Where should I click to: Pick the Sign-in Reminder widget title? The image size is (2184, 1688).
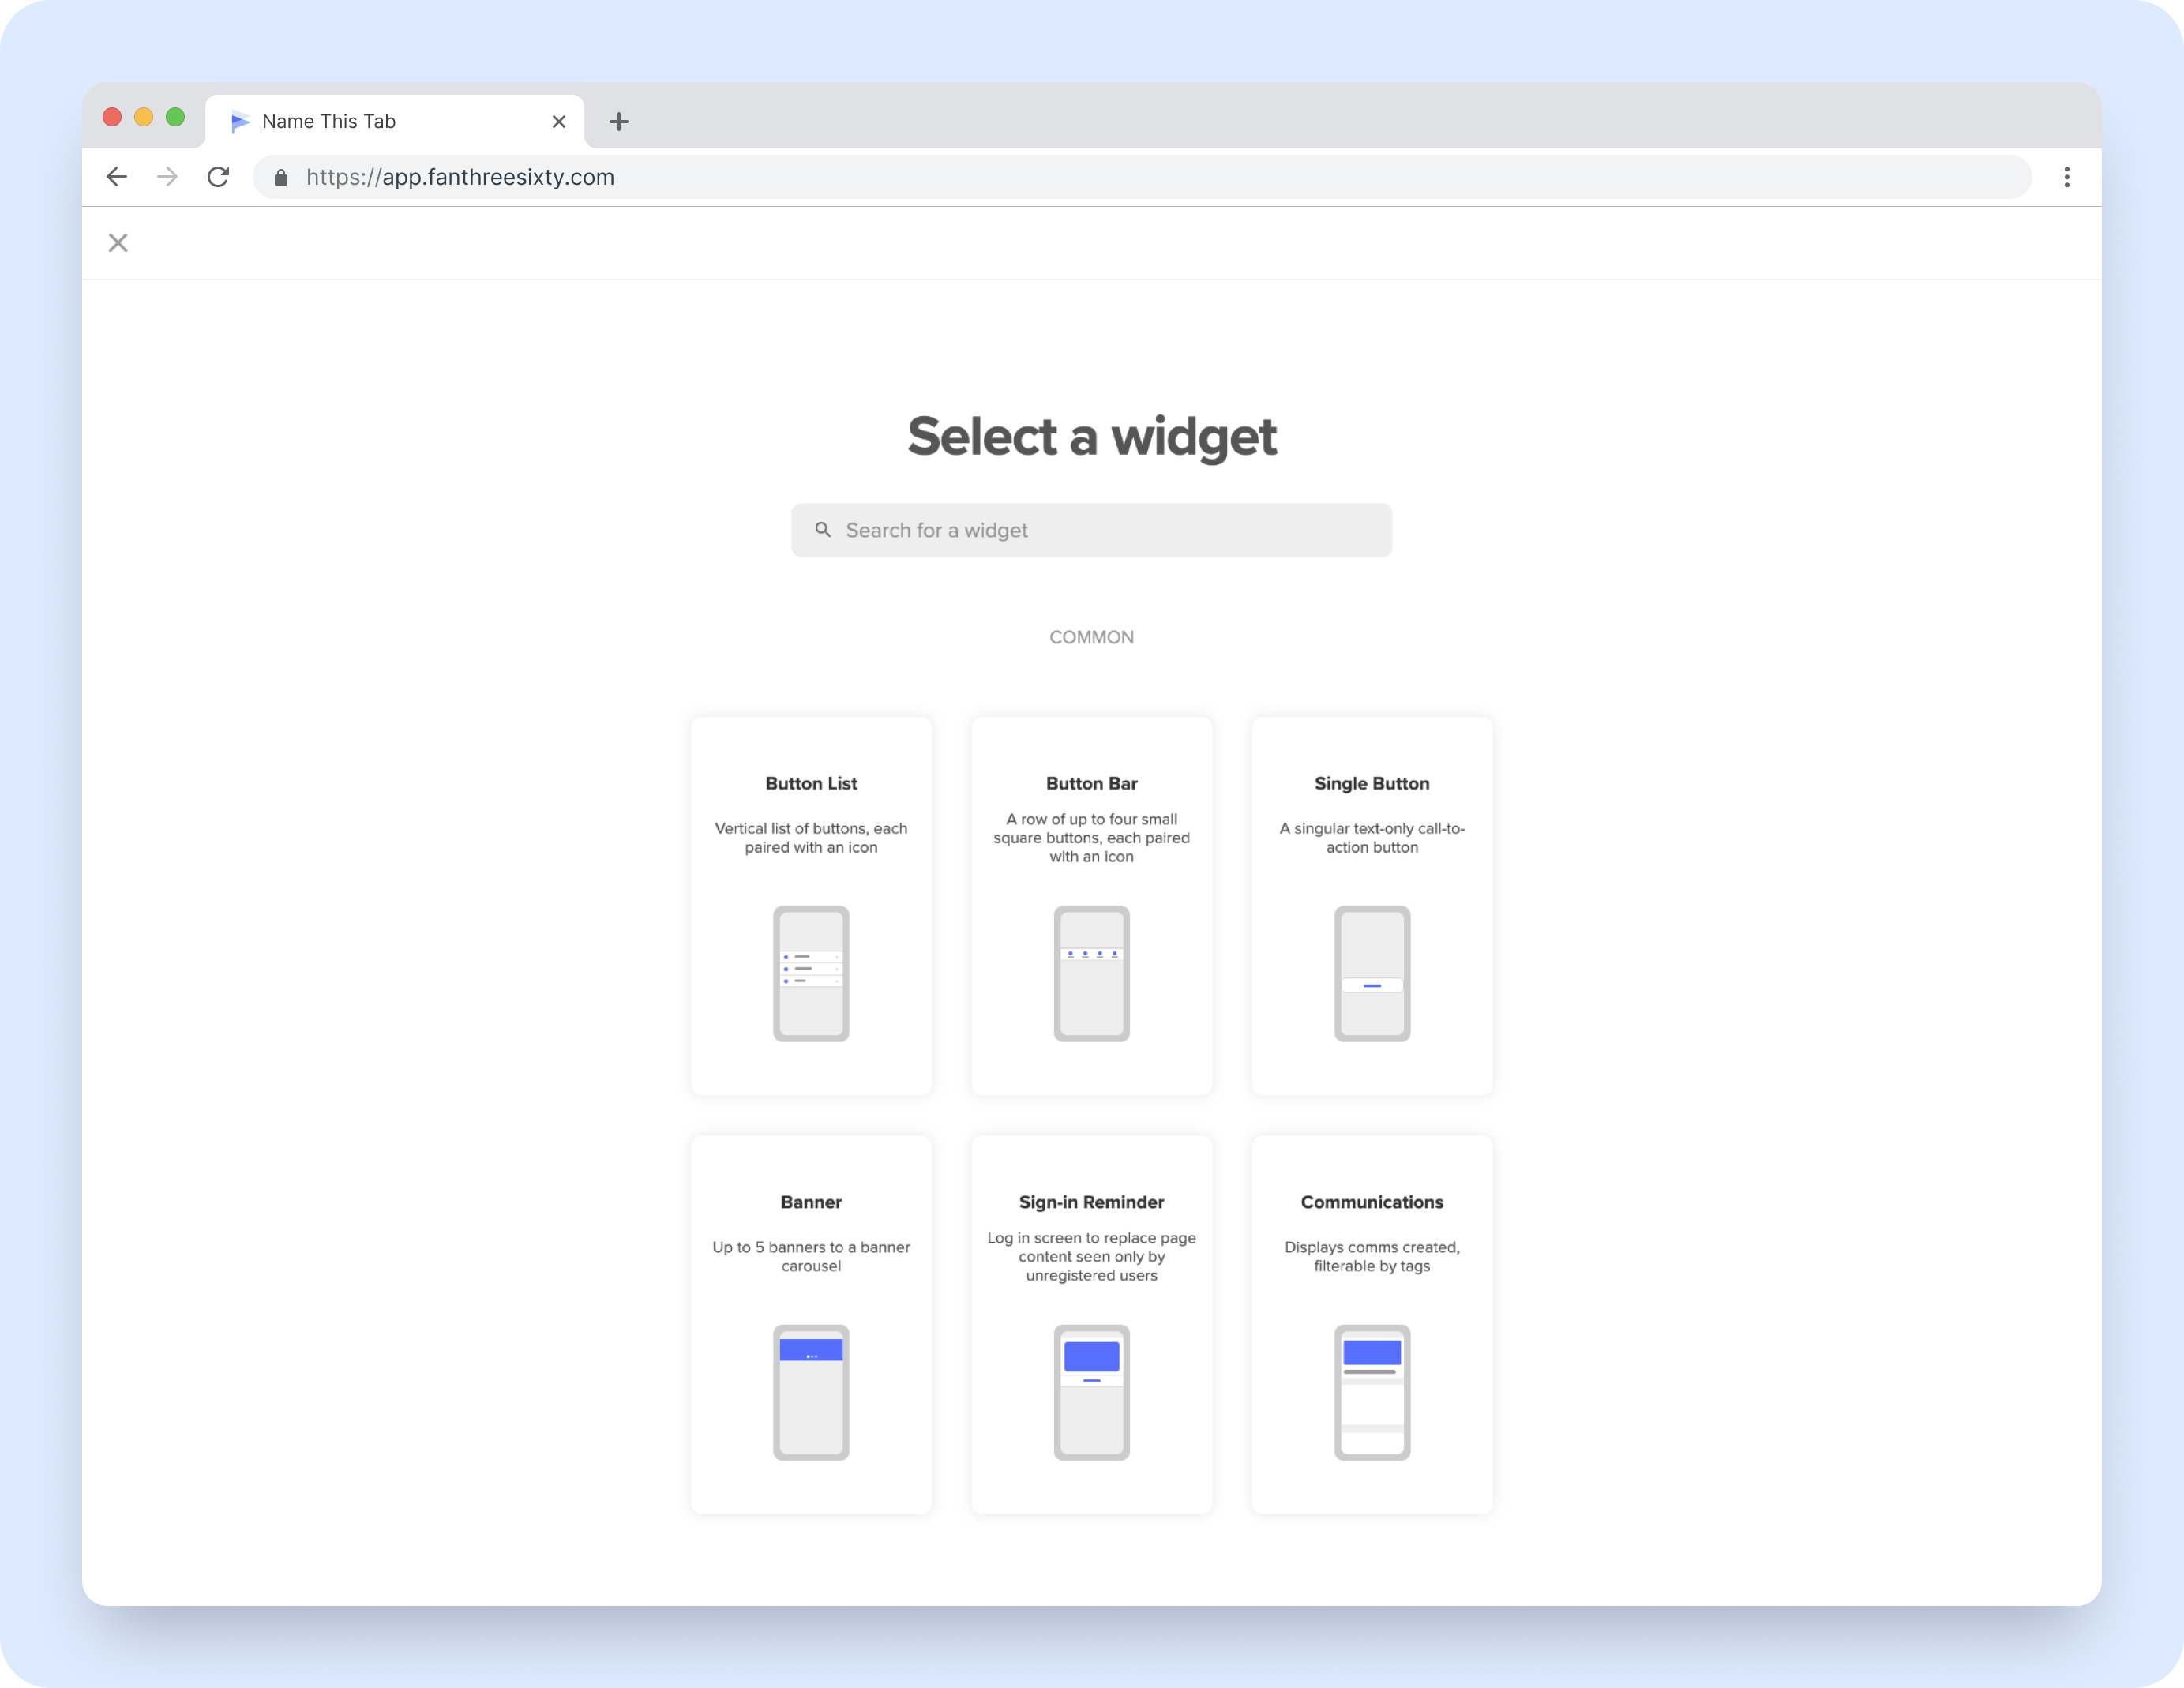click(x=1092, y=1202)
